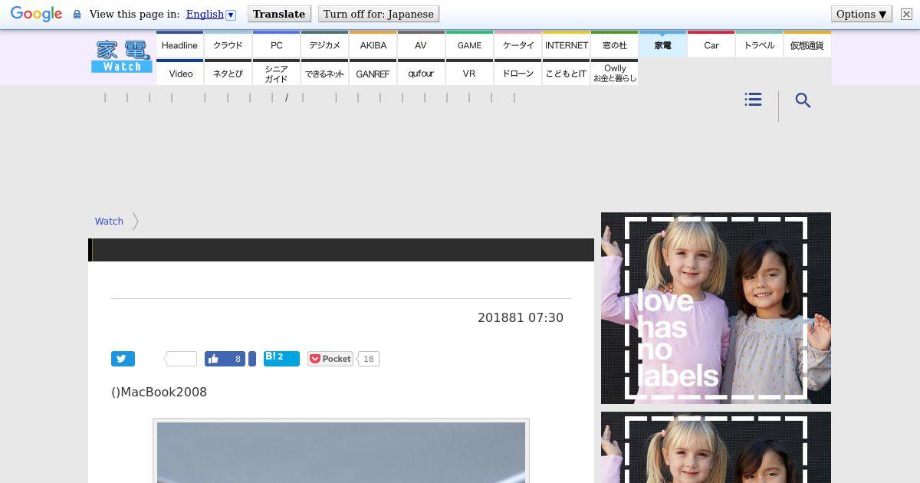The width and height of the screenshot is (920, 483).
Task: Open the 仮想通貨 tab
Action: (x=807, y=44)
